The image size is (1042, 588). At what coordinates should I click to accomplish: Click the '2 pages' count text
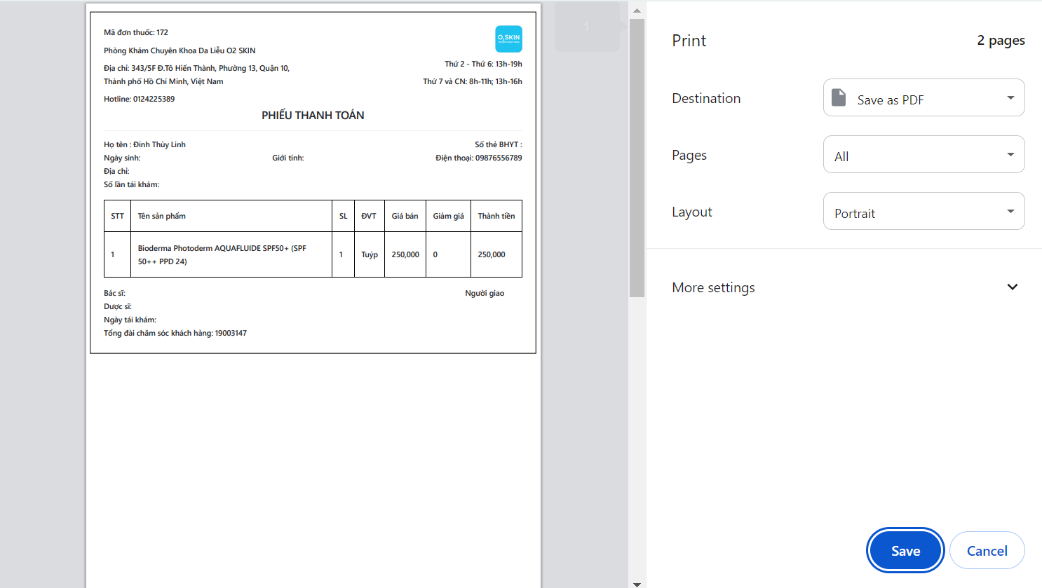pyautogui.click(x=1001, y=41)
